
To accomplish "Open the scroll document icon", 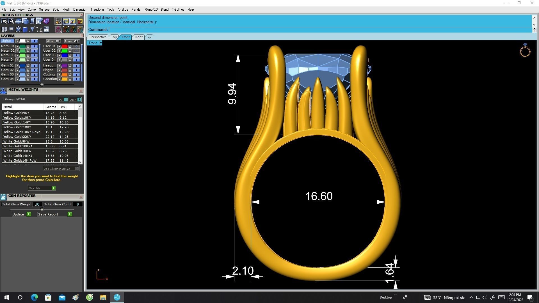I will tap(32, 21).
